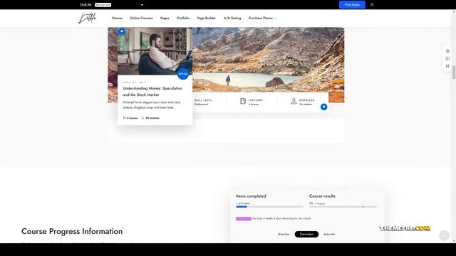Click the DotLife signature logo
Screen dimensions: 456x256
click(87, 18)
